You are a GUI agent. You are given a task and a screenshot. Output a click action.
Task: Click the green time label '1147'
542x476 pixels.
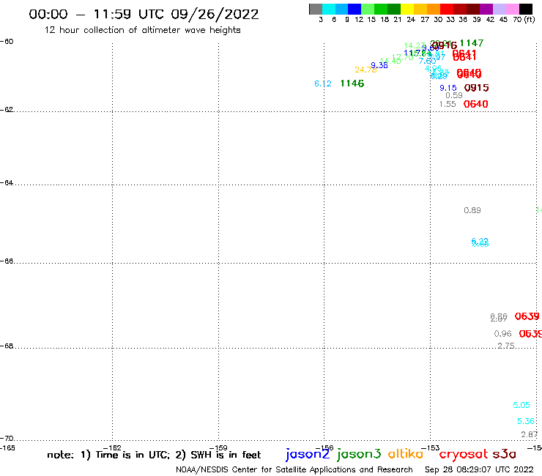coord(472,43)
